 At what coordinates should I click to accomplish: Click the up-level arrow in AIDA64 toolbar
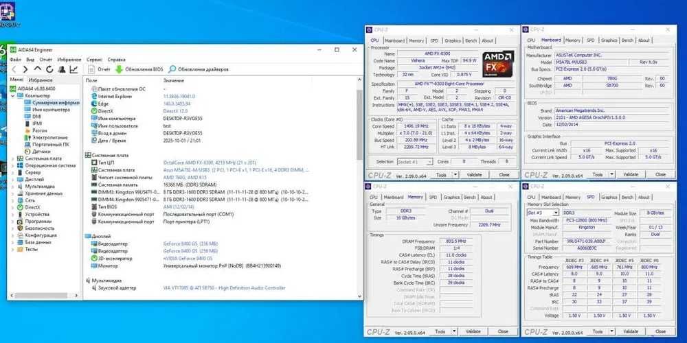38,69
